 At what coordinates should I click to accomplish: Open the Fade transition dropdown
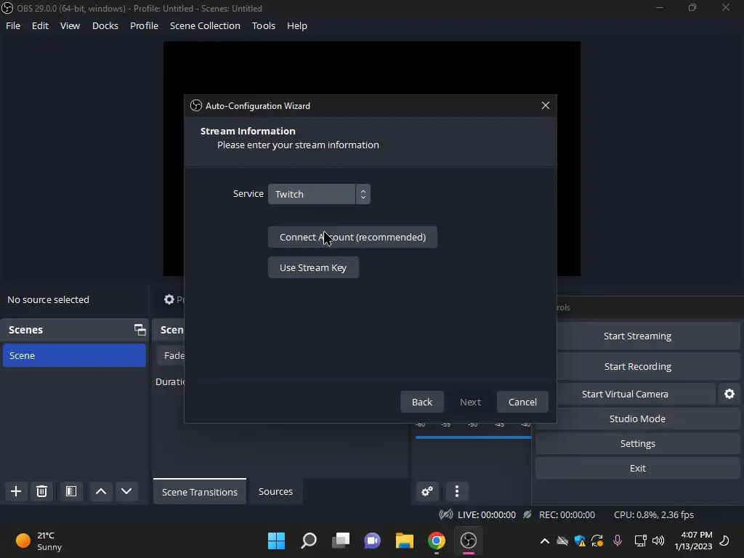coord(171,355)
